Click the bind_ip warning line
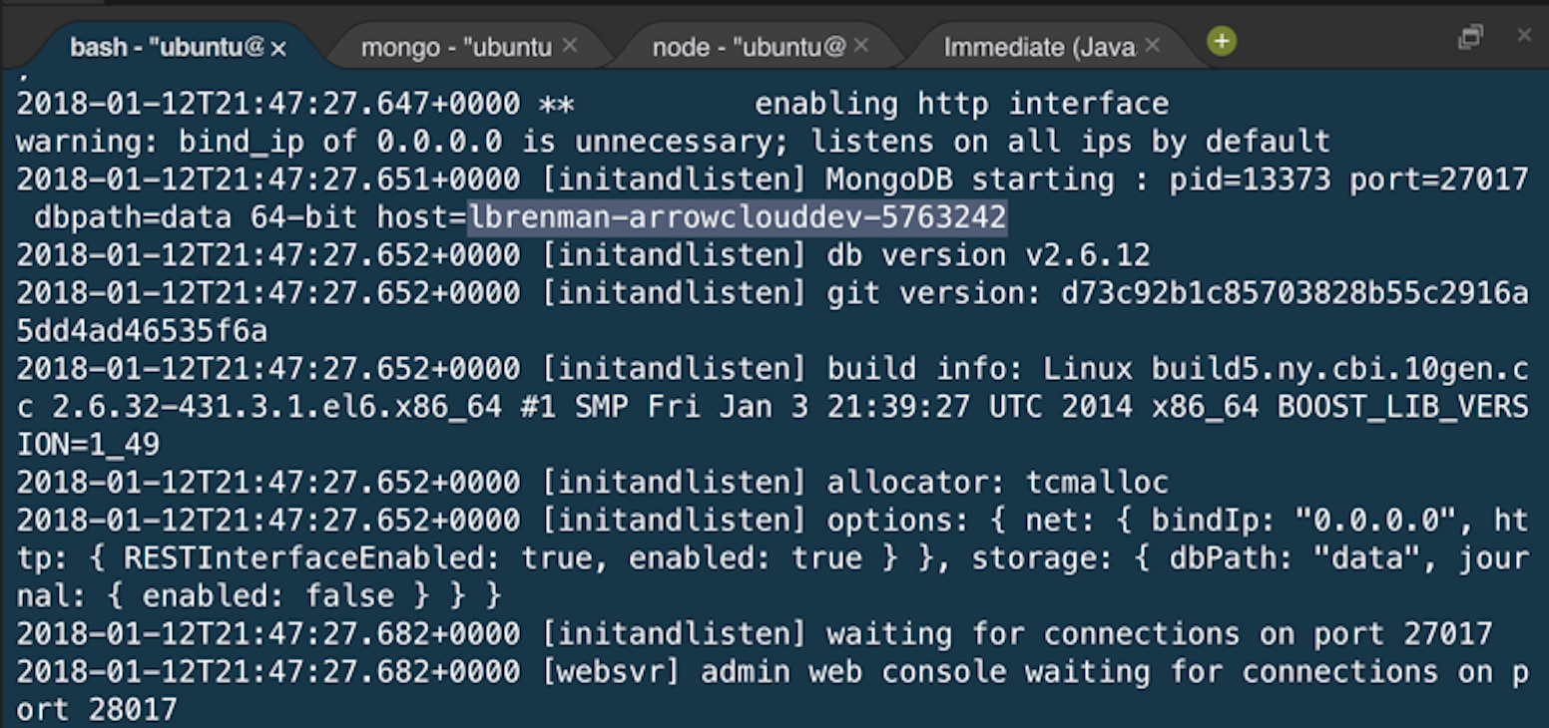Screen dimensions: 1549x728 click(x=673, y=142)
